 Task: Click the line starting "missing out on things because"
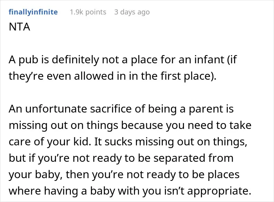130,125
